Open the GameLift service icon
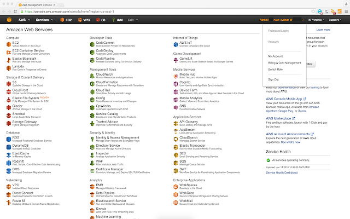 tap(176, 60)
